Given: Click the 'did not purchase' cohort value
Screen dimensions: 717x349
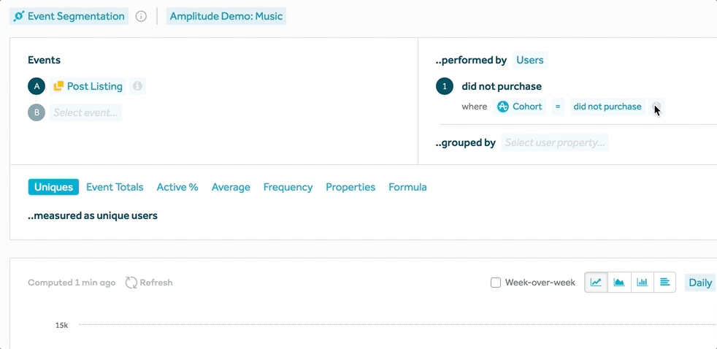Looking at the screenshot, I should point(607,107).
